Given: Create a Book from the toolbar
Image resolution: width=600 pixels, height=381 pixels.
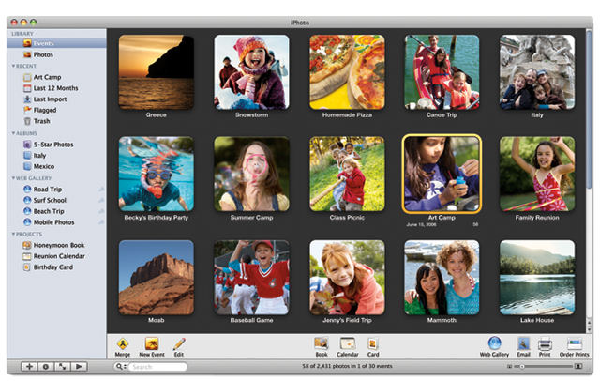Looking at the screenshot, I should coord(322,343).
